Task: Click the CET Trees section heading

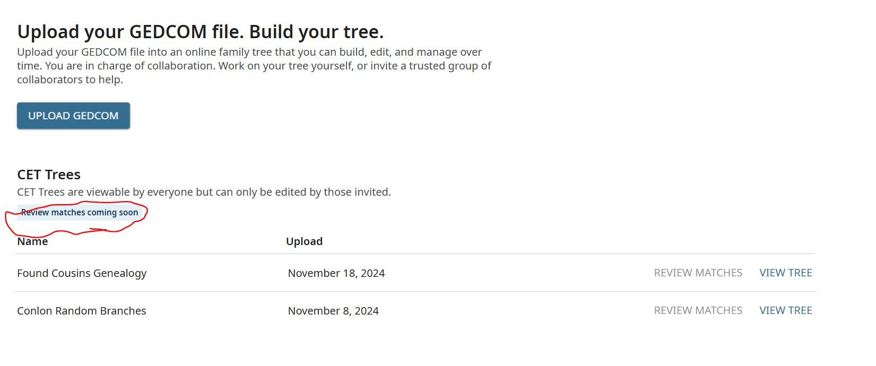Action: click(49, 175)
